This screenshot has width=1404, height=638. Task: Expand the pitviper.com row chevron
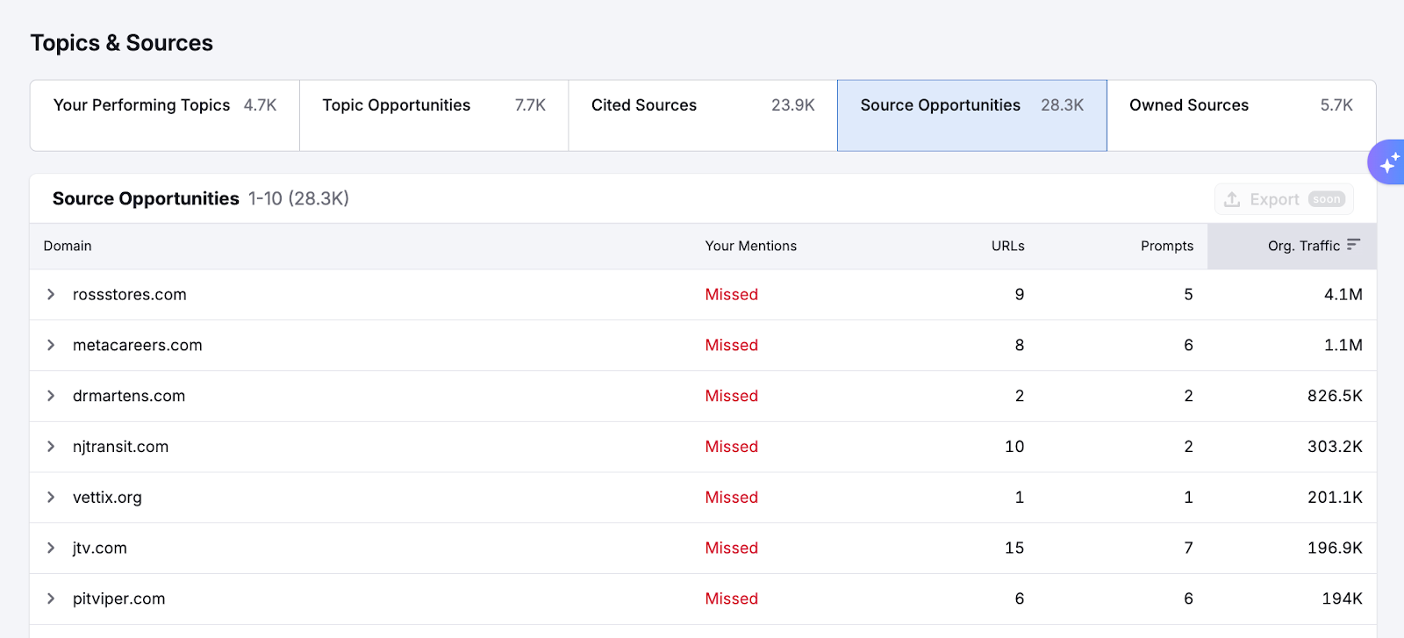(51, 599)
